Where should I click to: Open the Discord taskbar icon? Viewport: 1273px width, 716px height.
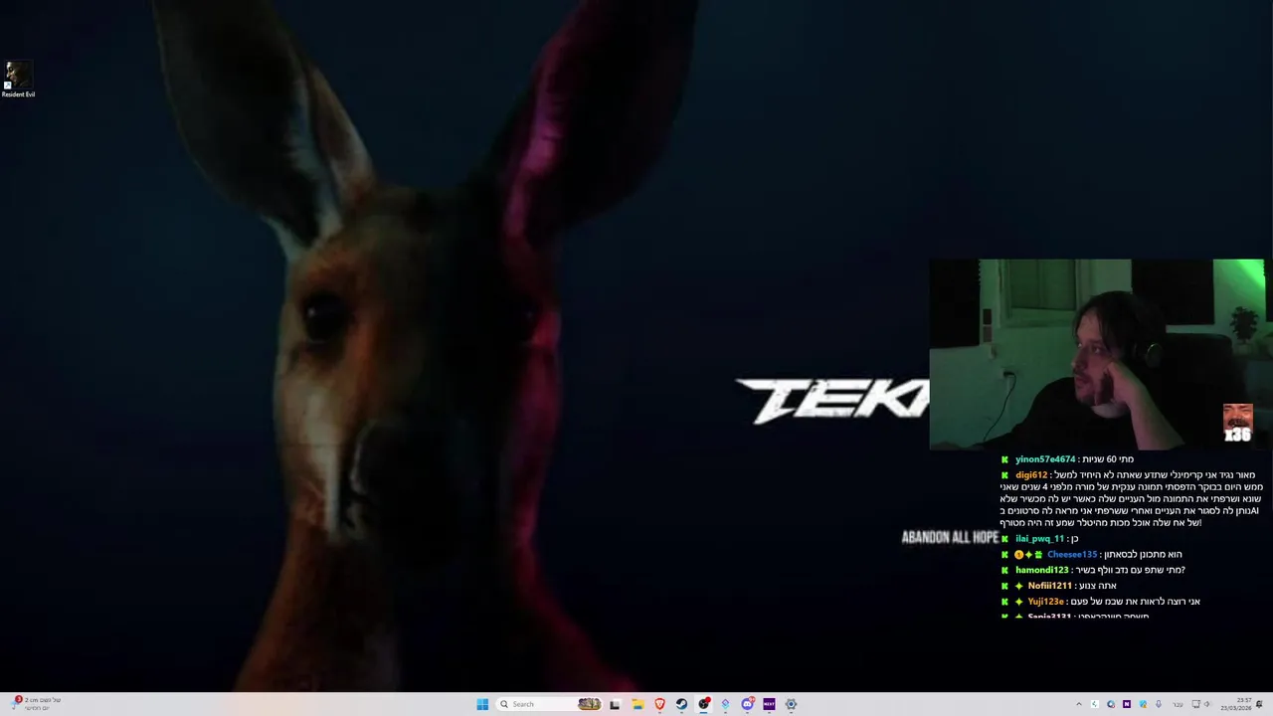(748, 704)
